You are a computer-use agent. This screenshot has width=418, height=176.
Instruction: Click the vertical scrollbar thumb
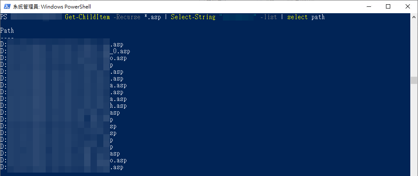coord(414,81)
